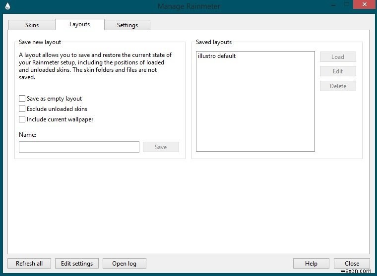Open the Settings tab

pyautogui.click(x=127, y=25)
